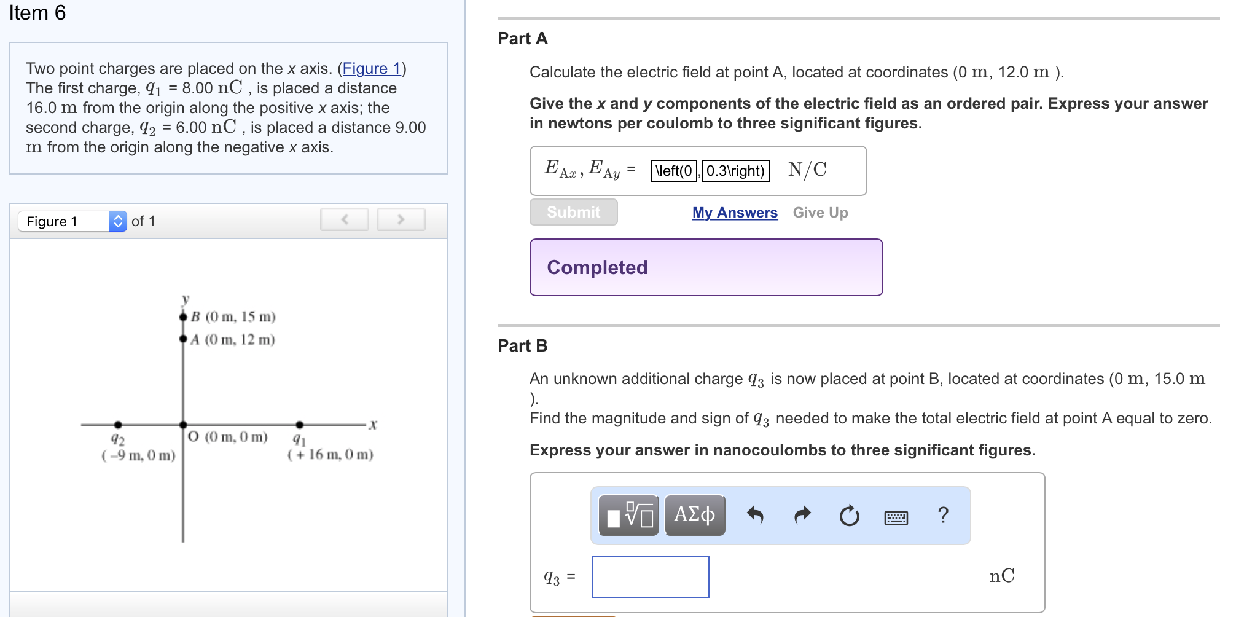
Task: Open equation editor help via question mark icon
Action: pyautogui.click(x=942, y=516)
